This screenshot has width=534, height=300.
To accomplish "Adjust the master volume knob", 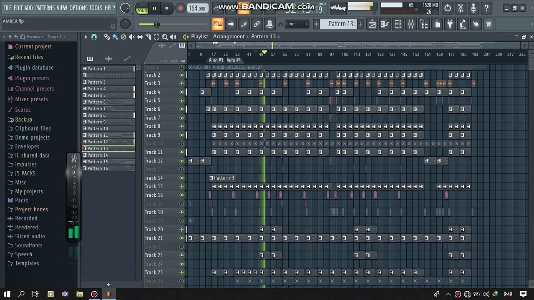I will click(125, 8).
